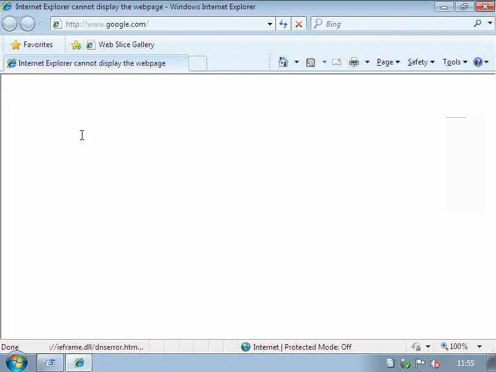Expand the Home button dropdown arrow
Image resolution: width=496 pixels, height=372 pixels.
296,62
